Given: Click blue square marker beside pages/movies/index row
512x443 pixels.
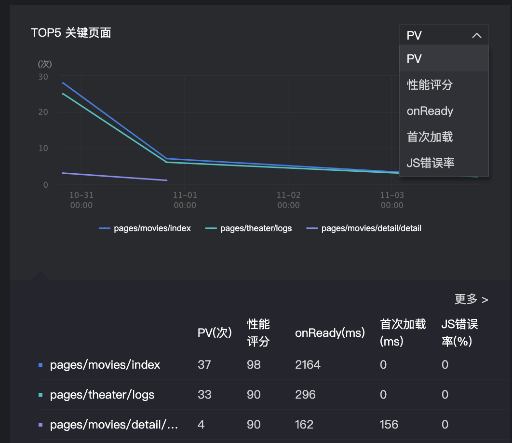Looking at the screenshot, I should [x=40, y=365].
